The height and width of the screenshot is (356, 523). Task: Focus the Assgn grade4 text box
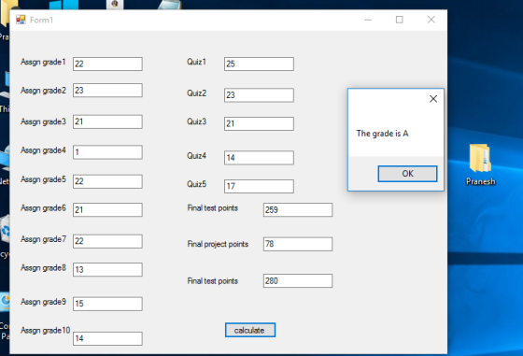[x=107, y=152]
